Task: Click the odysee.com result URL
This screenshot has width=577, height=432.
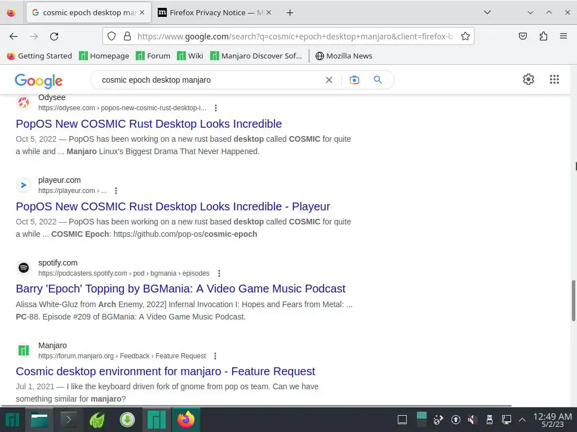Action: coord(122,108)
